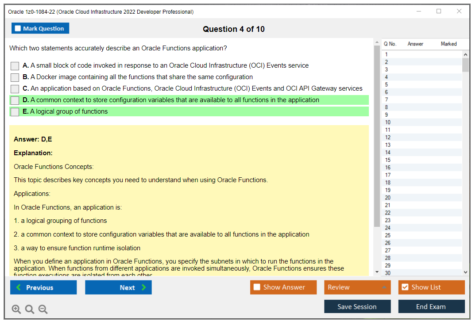Image resolution: width=476 pixels, height=325 pixels.
Task: Click the zoom-out magnifier icon
Action: click(x=43, y=309)
